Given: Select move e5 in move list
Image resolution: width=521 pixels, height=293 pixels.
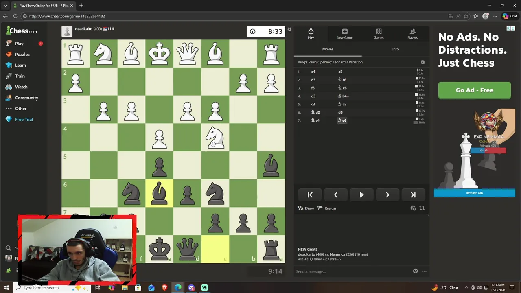Looking at the screenshot, I should tap(340, 72).
